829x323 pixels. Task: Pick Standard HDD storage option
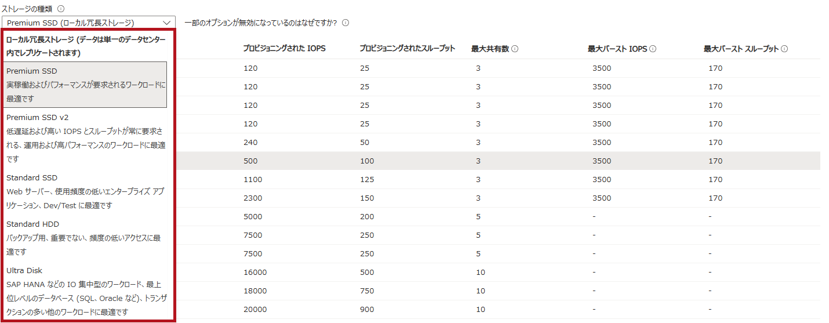(x=85, y=238)
